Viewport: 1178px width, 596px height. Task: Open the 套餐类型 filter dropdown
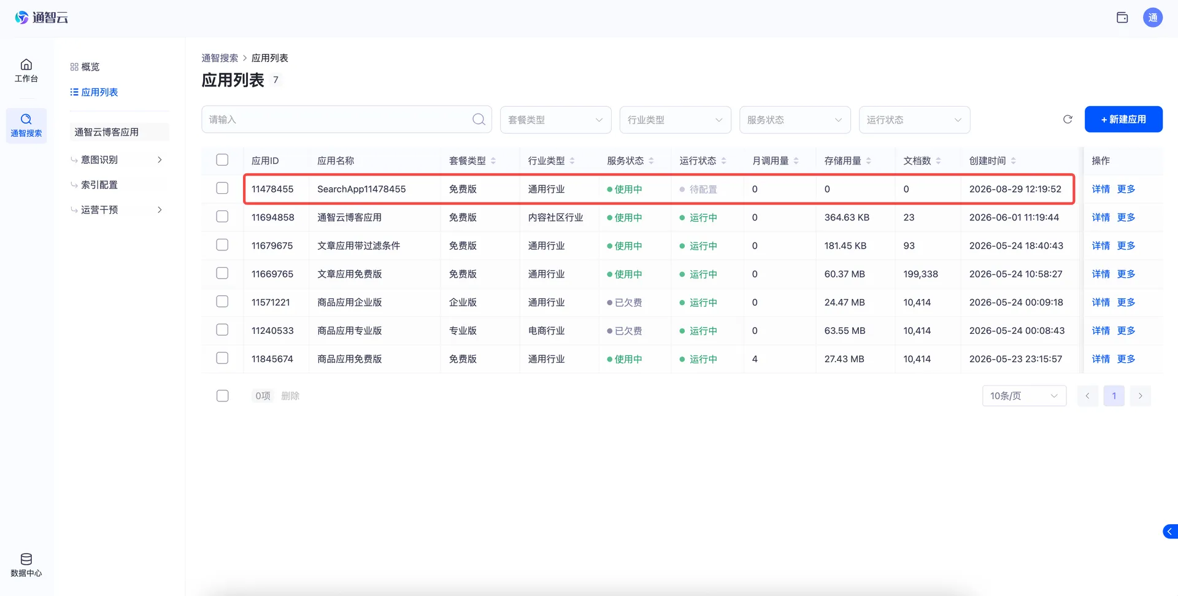coord(555,120)
